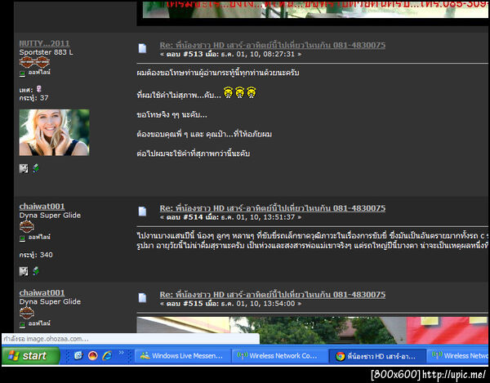Click the Show Desktop quick launch icon
The width and height of the screenshot is (490, 383).
coord(78,355)
